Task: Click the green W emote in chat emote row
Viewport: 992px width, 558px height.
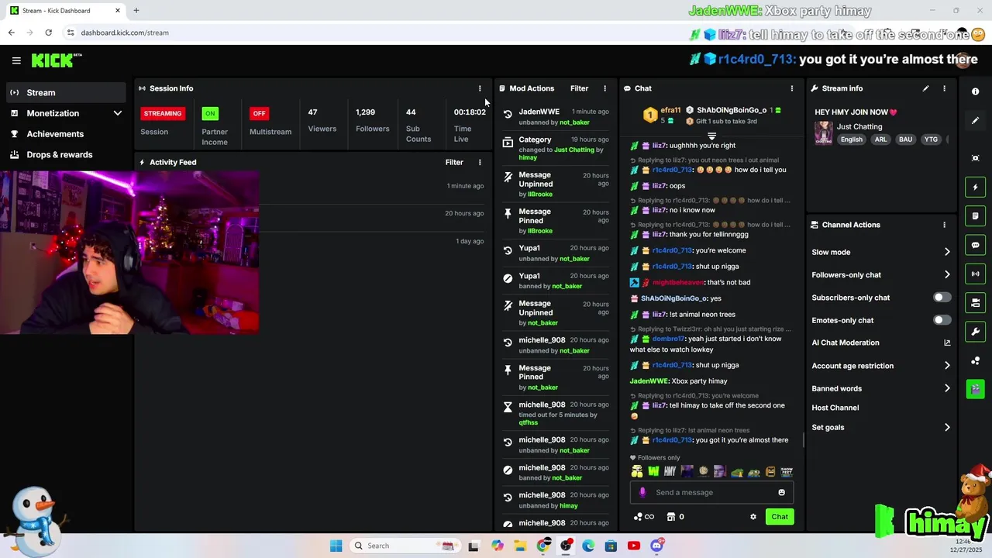Action: click(653, 471)
